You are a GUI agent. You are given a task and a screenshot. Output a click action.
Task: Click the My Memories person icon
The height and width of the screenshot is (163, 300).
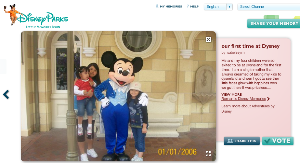157,6
